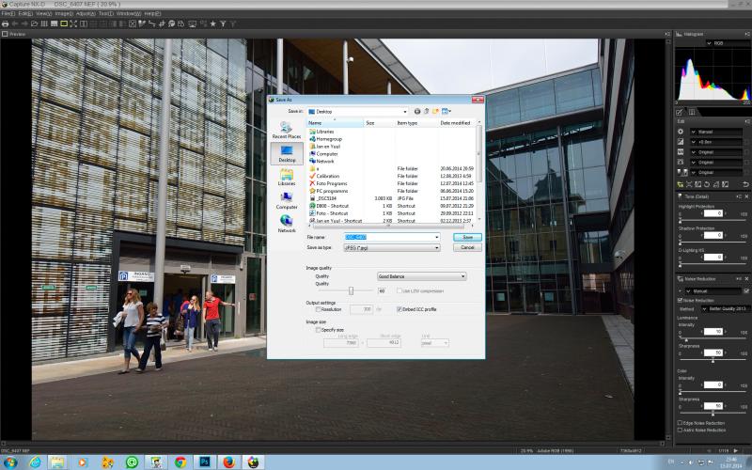Open Recent Places in Save As sidebar
752x470 pixels.
click(287, 130)
